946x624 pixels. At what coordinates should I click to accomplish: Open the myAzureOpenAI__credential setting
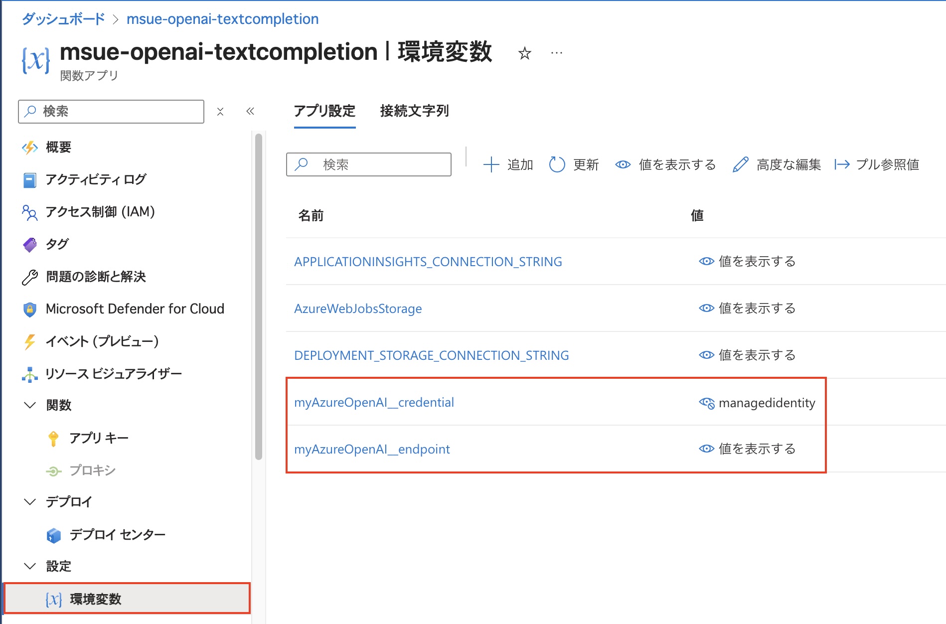click(374, 402)
